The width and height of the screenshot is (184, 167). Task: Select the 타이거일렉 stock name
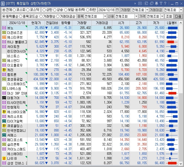click(x=15, y=121)
